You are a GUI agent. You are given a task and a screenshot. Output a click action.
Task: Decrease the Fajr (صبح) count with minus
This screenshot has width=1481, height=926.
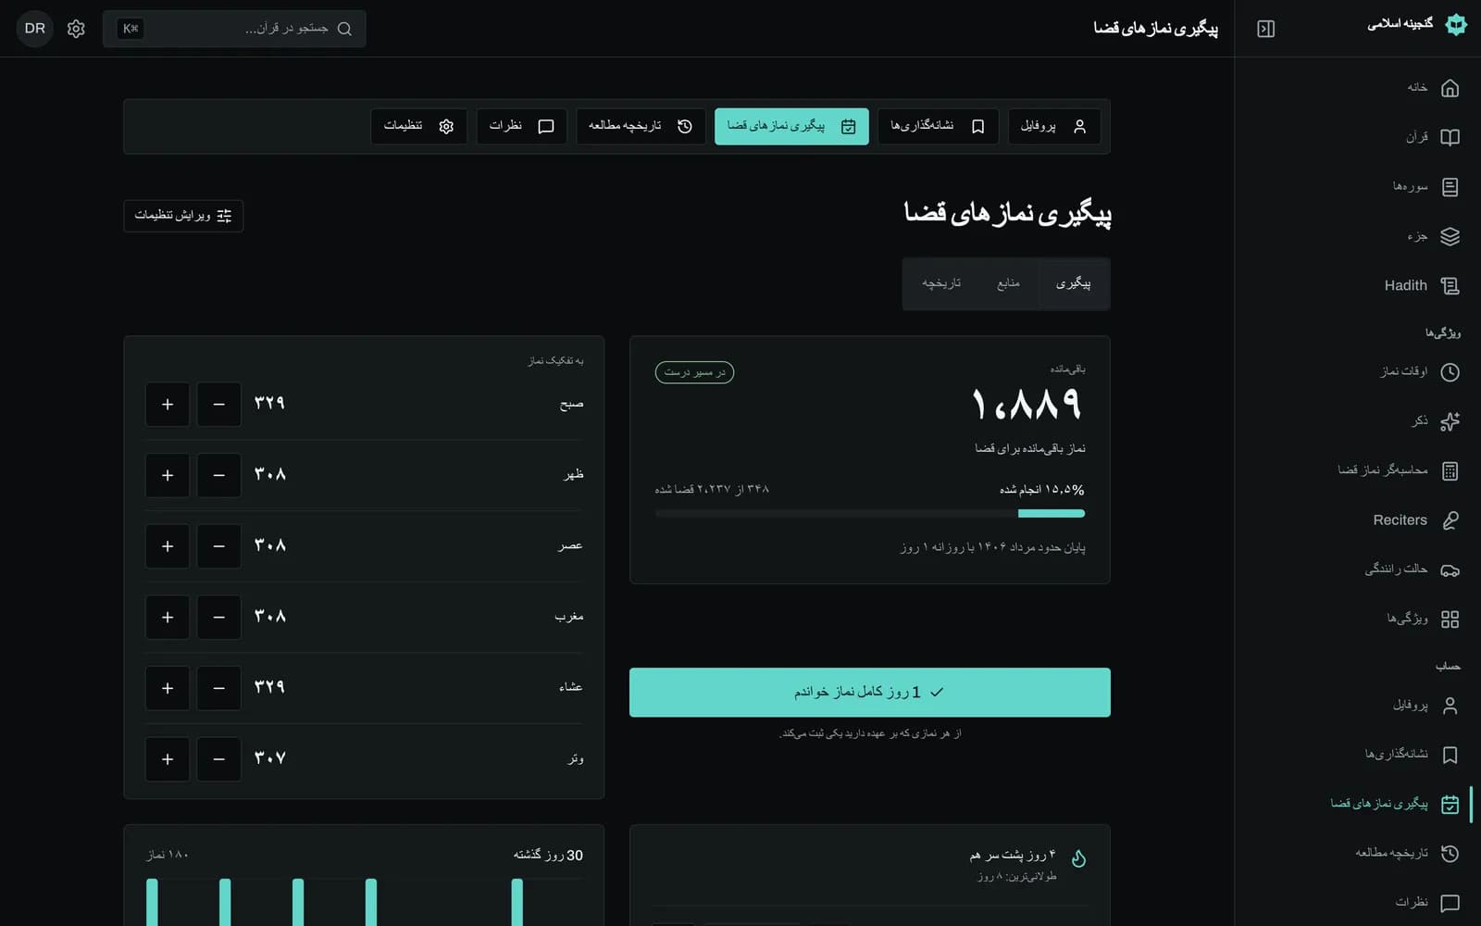tap(218, 405)
